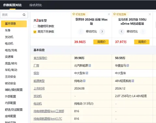
Task: Select 车轮/制动 in the sidebar
Action: [11, 70]
